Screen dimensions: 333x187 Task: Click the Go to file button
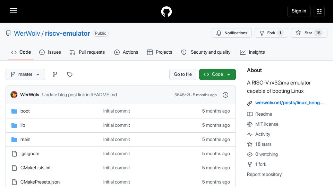[x=183, y=74]
